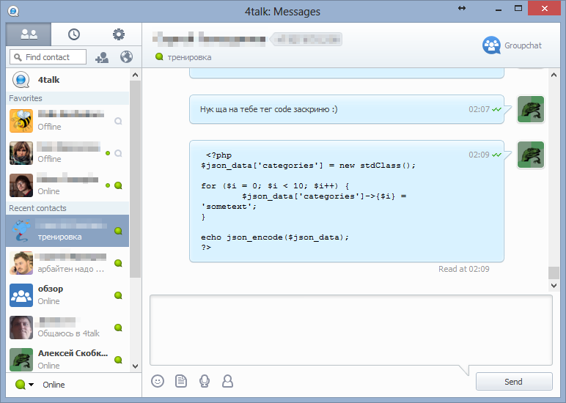Click the тренировка status under the chat header name

189,57
